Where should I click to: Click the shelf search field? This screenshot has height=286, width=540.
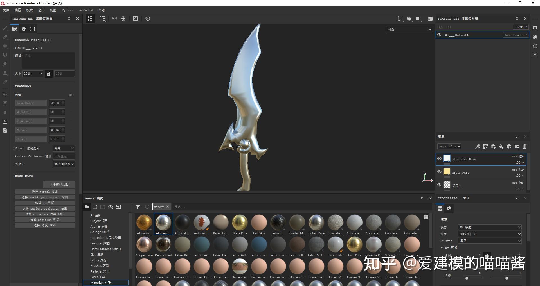click(302, 207)
